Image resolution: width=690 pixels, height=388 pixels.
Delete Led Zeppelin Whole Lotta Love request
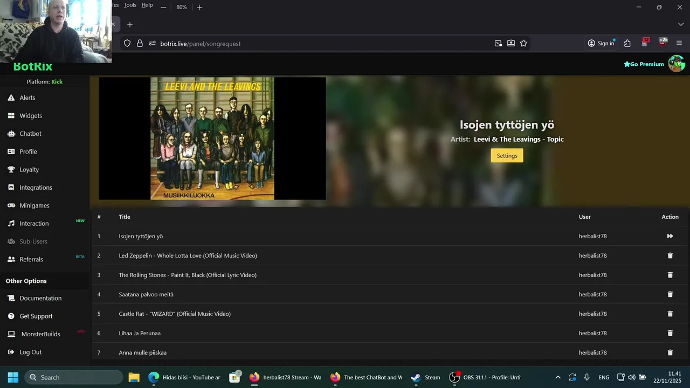670,255
